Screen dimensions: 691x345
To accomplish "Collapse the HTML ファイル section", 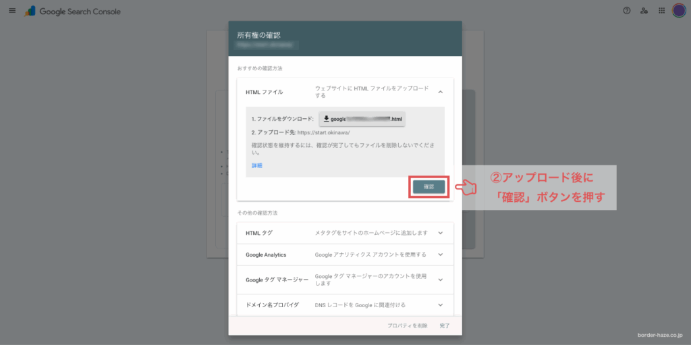I will pyautogui.click(x=440, y=92).
